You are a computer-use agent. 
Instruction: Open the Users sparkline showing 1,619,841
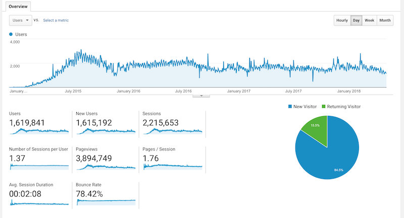[x=39, y=131]
